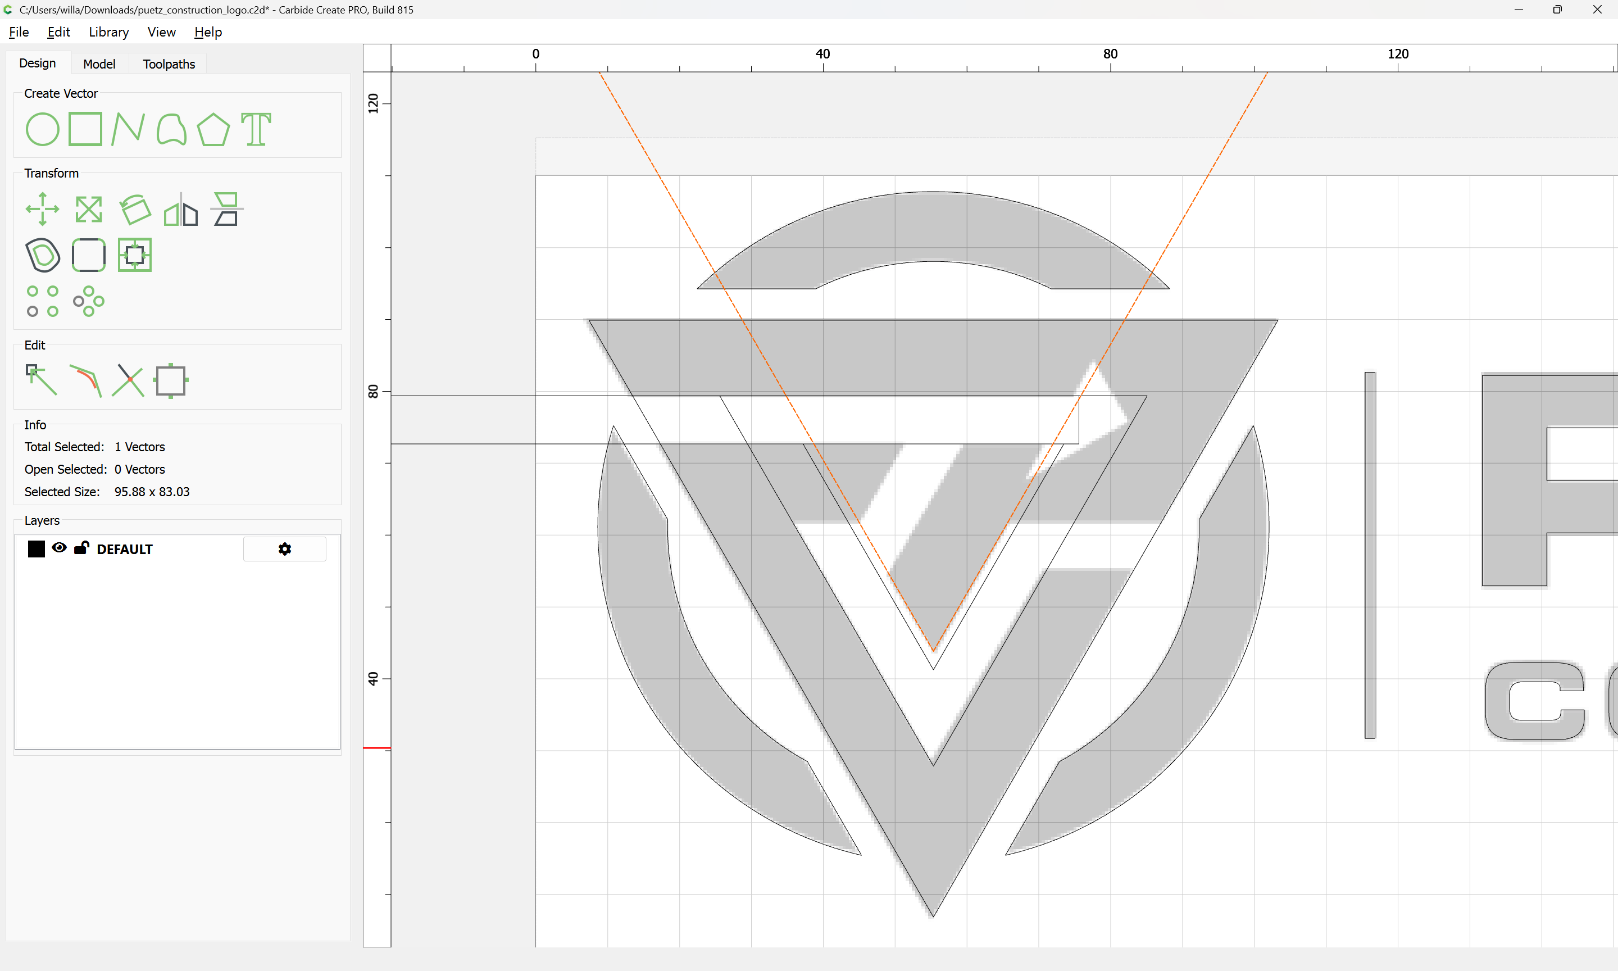Image resolution: width=1618 pixels, height=971 pixels.
Task: Toggle visibility of DEFAULT layer
Action: [x=59, y=548]
